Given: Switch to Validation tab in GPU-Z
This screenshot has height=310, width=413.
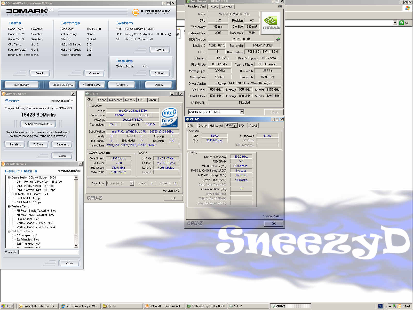Looking at the screenshot, I should click(227, 7).
